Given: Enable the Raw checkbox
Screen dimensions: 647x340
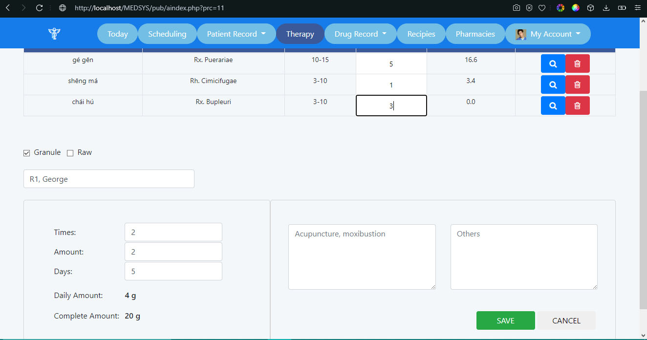Looking at the screenshot, I should click(70, 153).
